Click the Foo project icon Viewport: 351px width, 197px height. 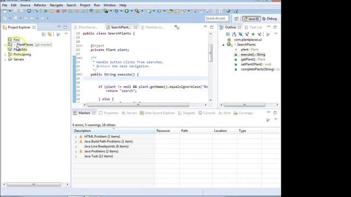click(10, 39)
